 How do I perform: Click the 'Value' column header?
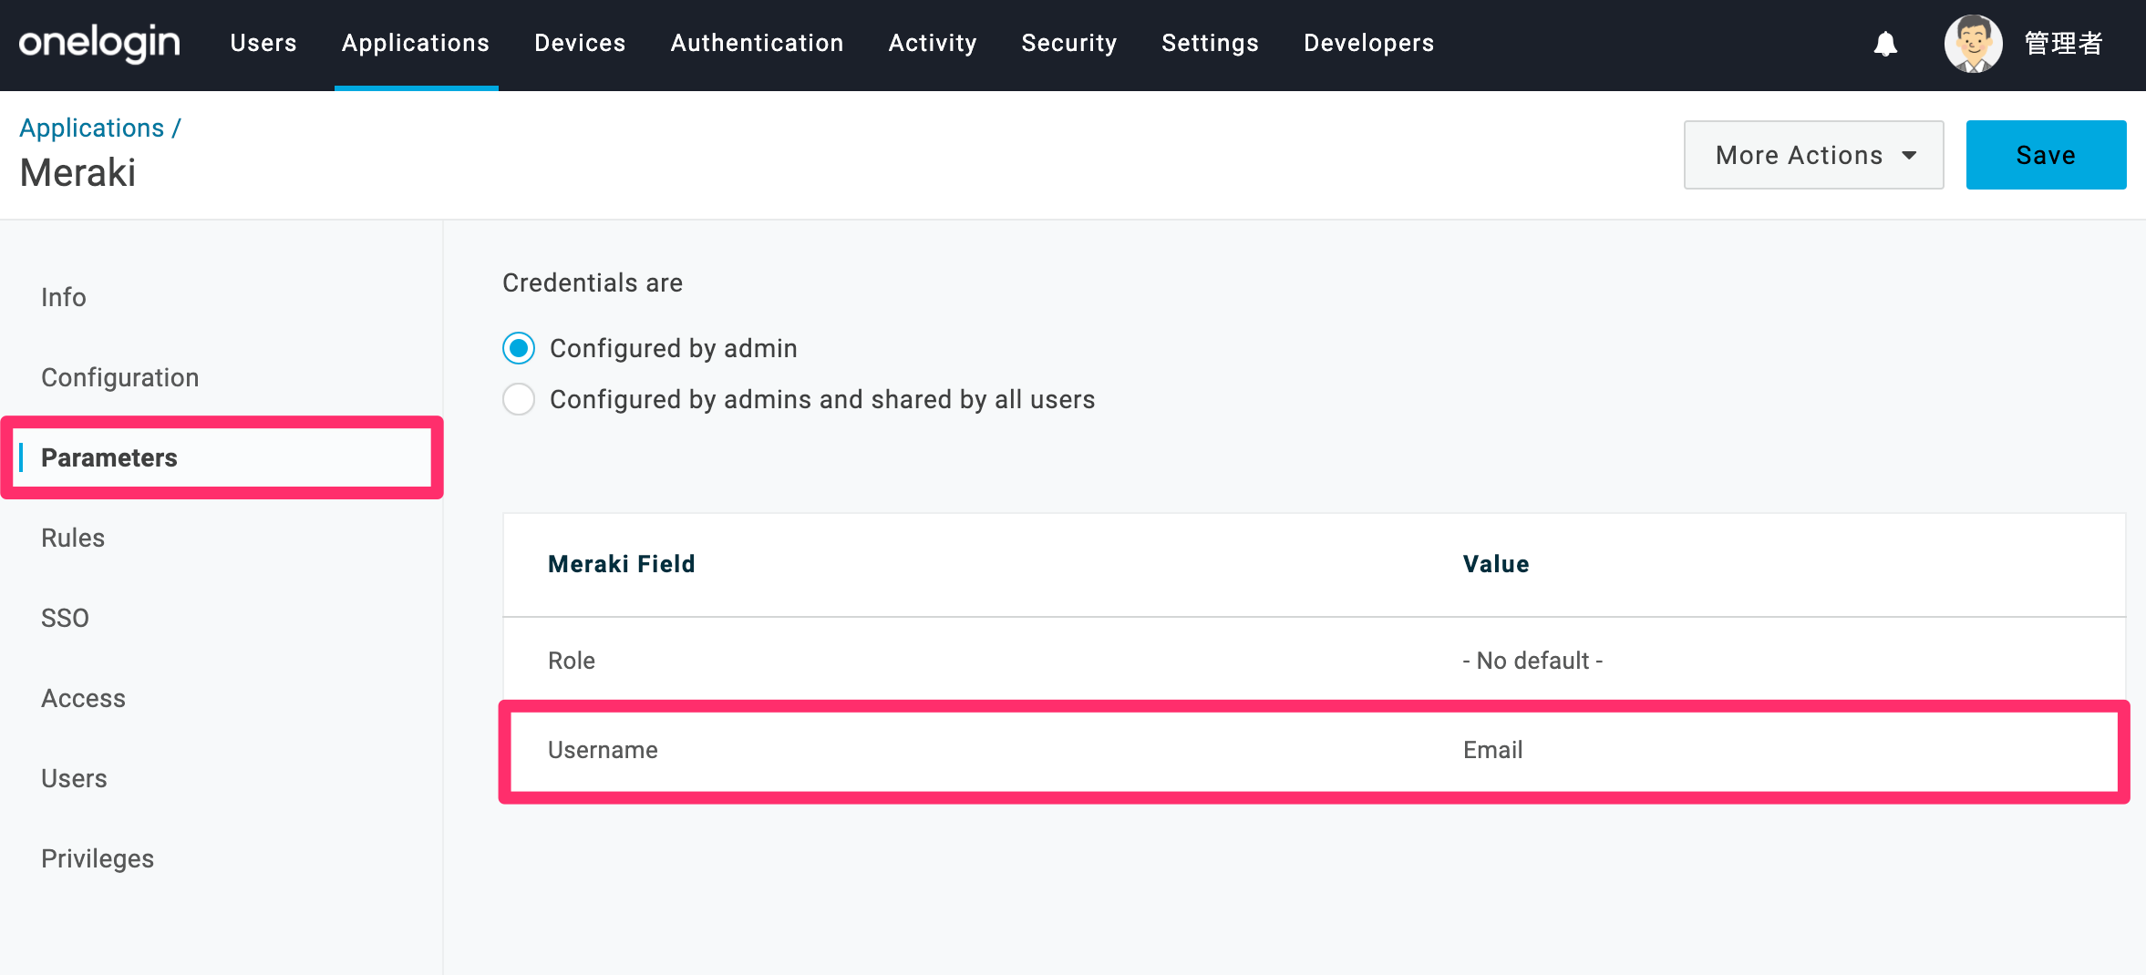click(1496, 564)
